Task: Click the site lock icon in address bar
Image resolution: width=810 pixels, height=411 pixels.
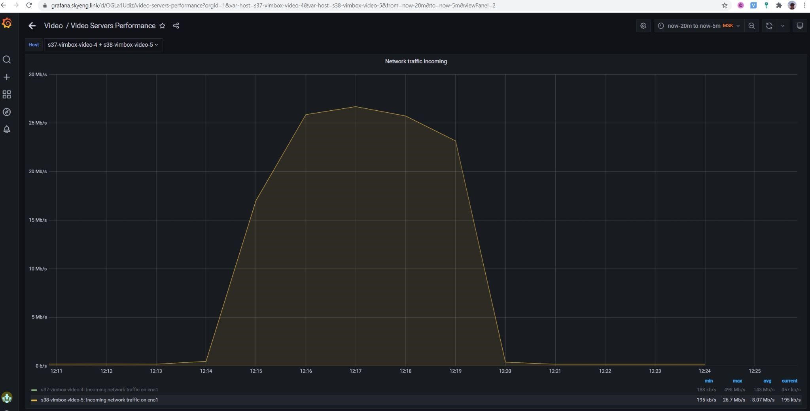Action: (x=44, y=6)
